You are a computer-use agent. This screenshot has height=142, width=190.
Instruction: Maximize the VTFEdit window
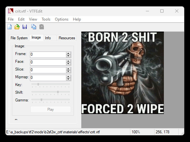[162, 11]
